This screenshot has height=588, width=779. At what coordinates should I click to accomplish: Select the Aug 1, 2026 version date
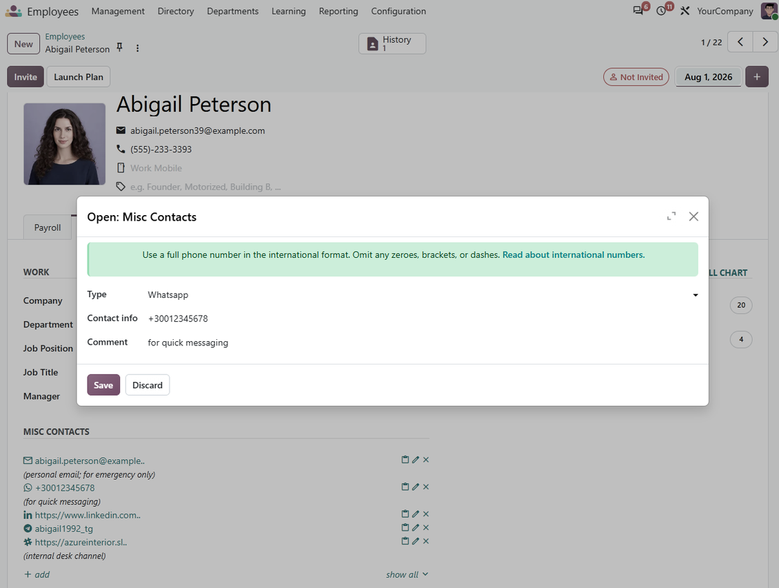tap(708, 77)
